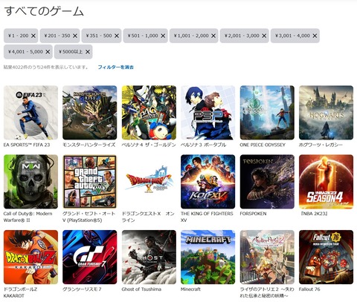357x302 pixels.
Task: Remove the ¥3,001 - 4,000 price filter
Action: point(315,36)
